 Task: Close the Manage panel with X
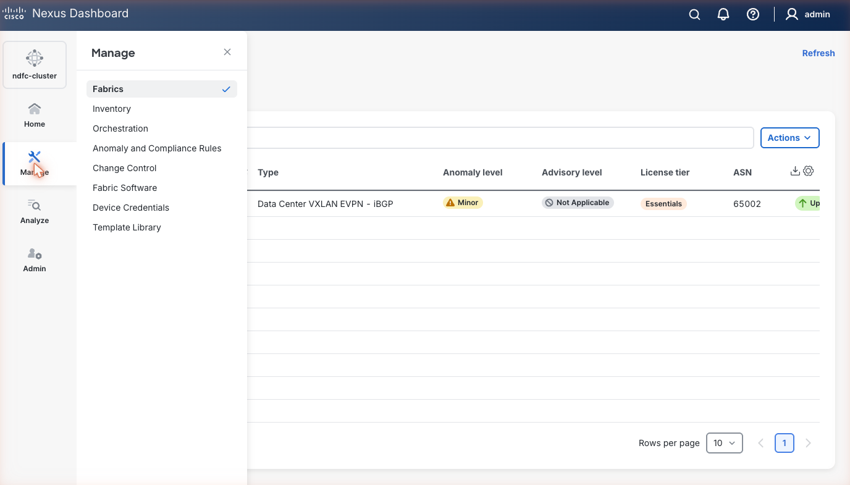click(x=227, y=52)
